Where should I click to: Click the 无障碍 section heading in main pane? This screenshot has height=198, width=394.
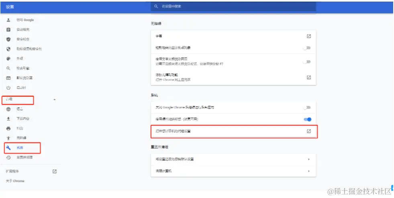[156, 24]
